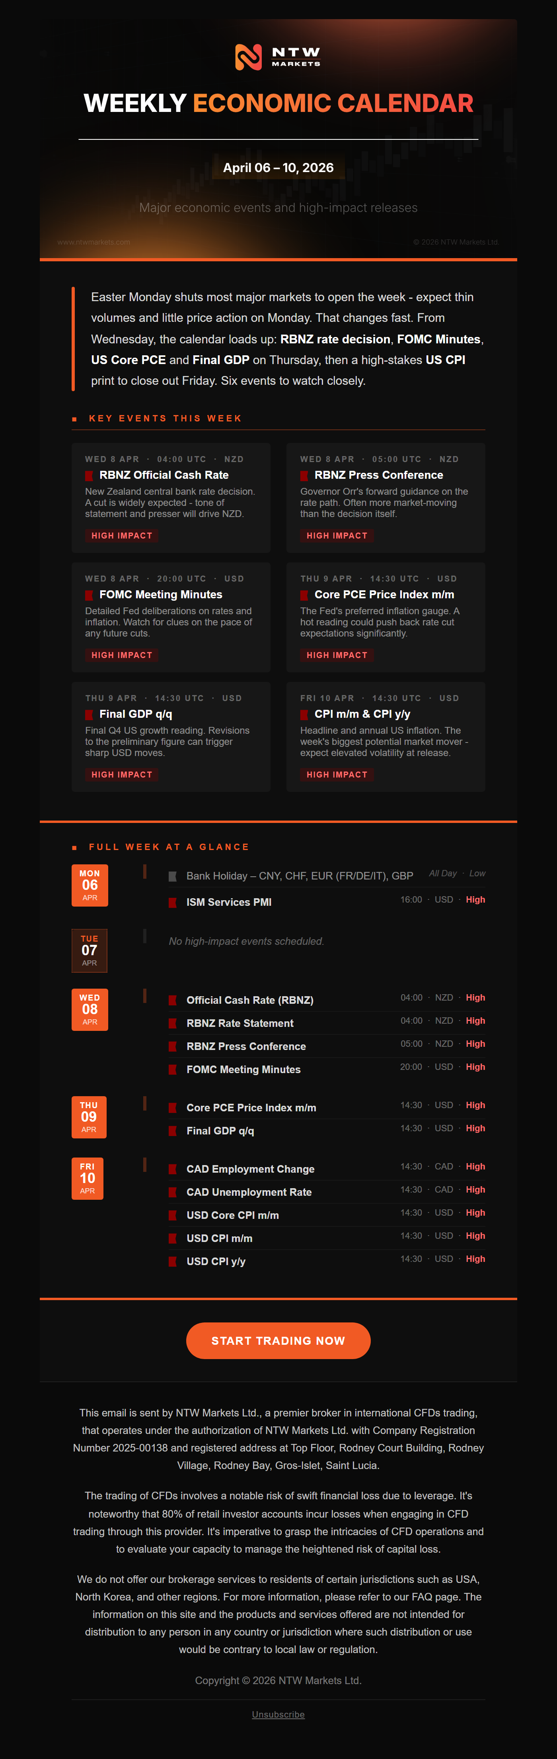This screenshot has width=557, height=1759.
Task: Click the Bank Holiday – CNY, CHF, EUR row text
Action: coord(300,876)
